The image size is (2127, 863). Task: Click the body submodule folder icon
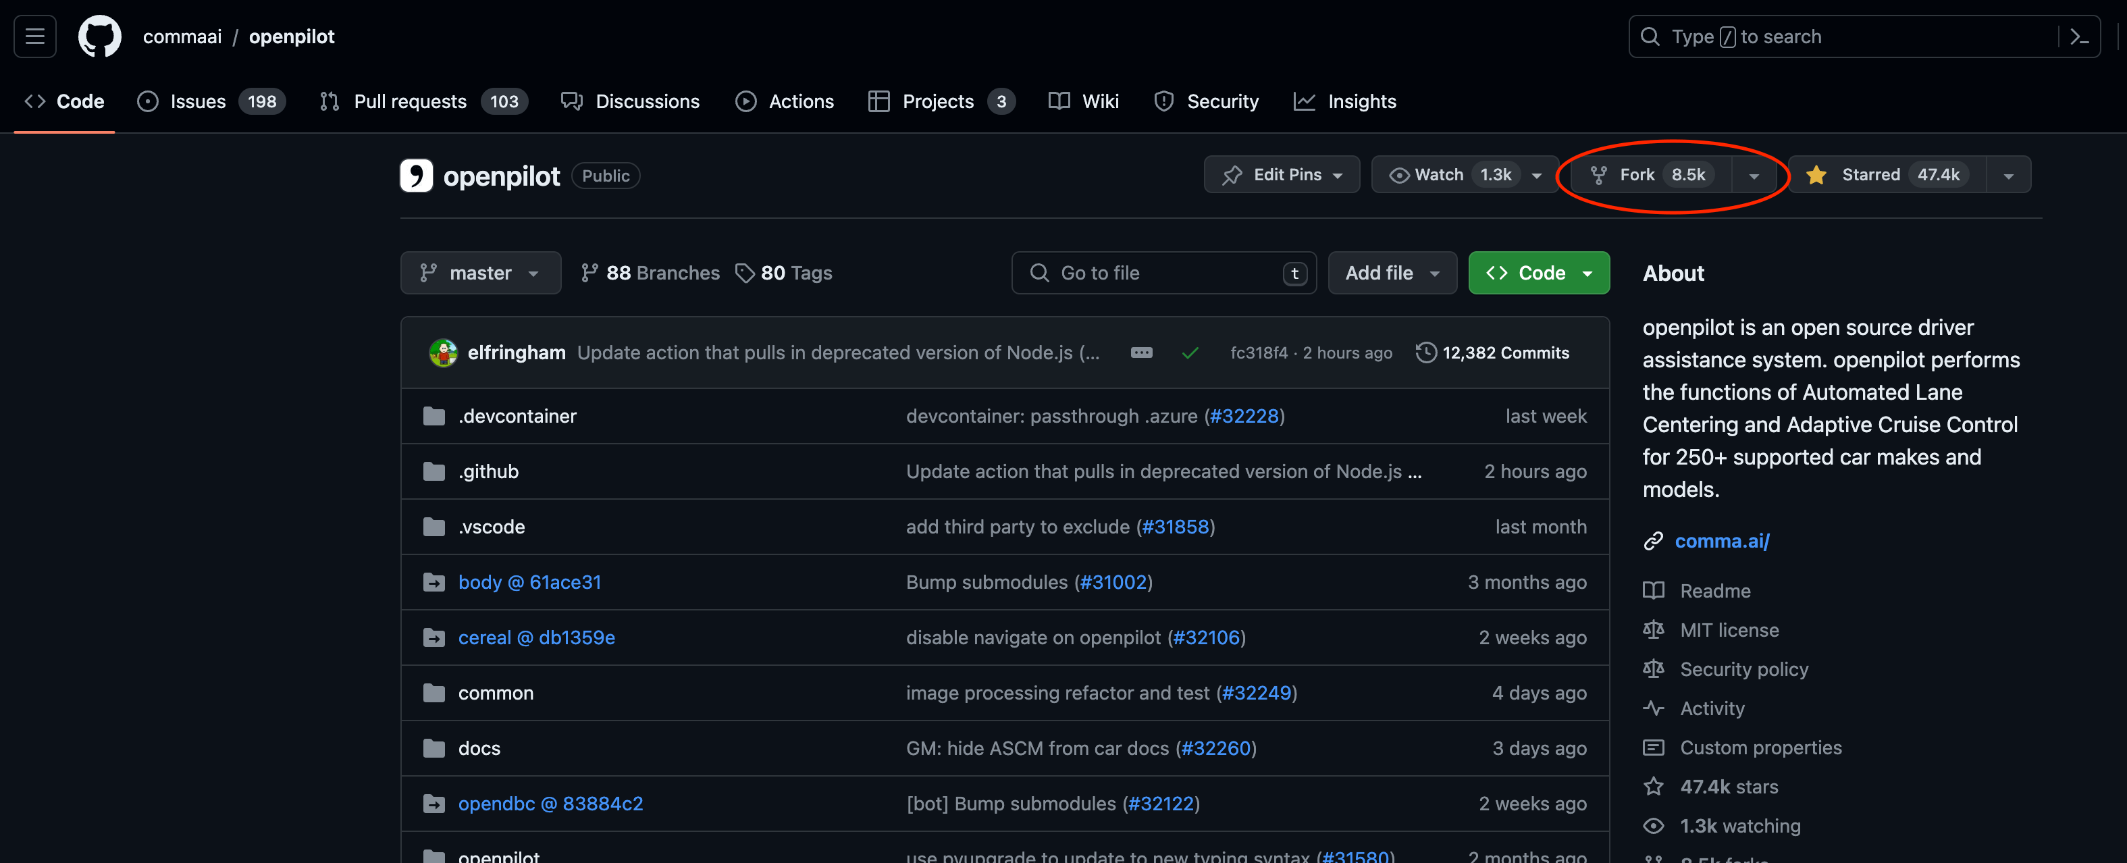coord(434,582)
